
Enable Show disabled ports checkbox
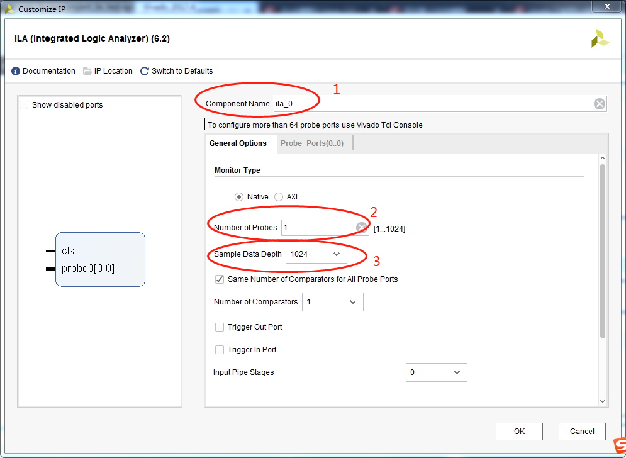coord(25,105)
